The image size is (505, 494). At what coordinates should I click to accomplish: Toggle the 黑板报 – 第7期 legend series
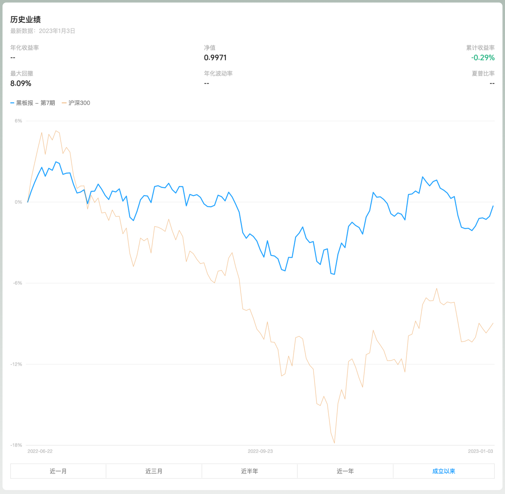tap(36, 103)
